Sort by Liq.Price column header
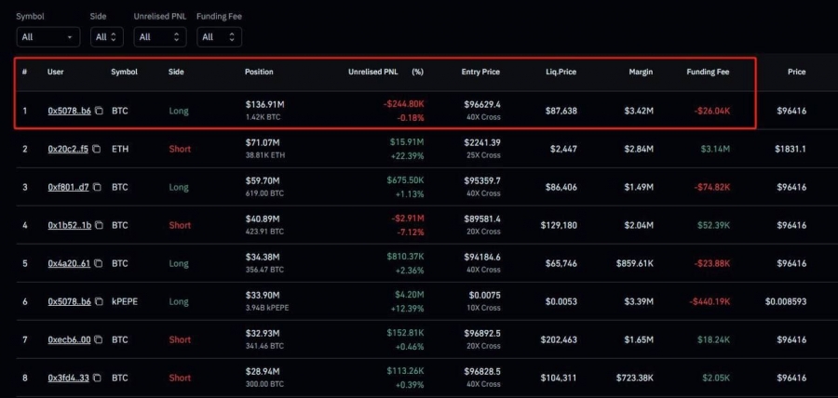Viewport: 838px width, 398px height. [x=561, y=72]
